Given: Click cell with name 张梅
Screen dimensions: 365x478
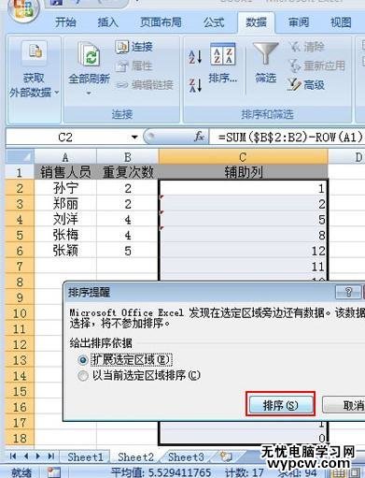Looking at the screenshot, I should click(x=65, y=235).
